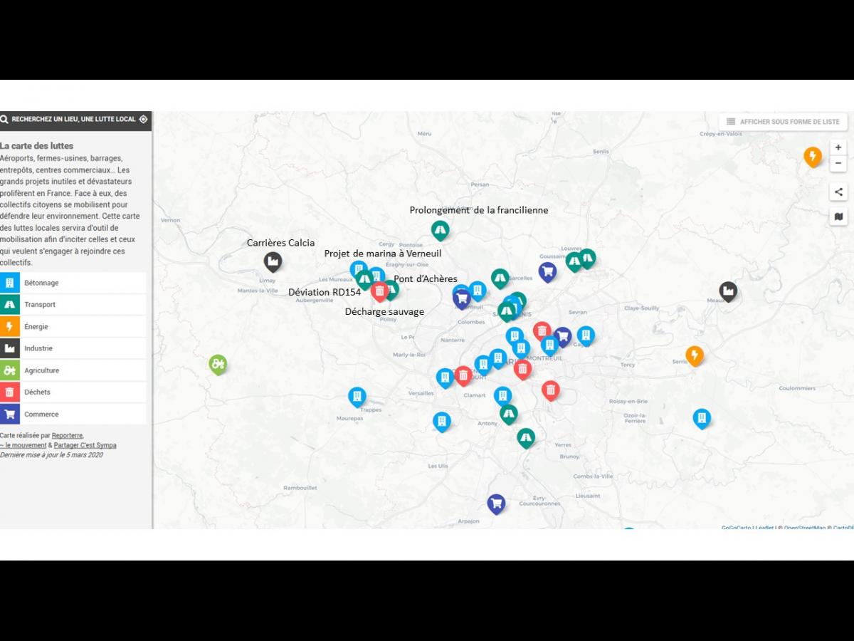This screenshot has width=854, height=641.
Task: Select the Commerce category in legend
Action: pos(74,415)
